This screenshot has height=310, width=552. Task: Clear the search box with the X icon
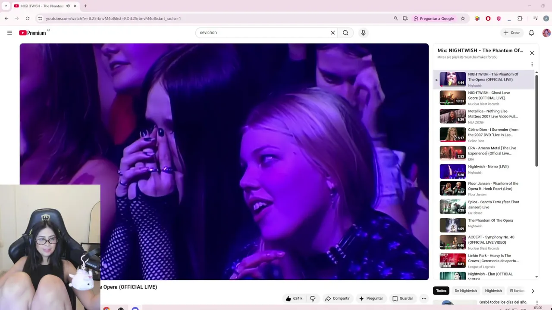click(332, 33)
